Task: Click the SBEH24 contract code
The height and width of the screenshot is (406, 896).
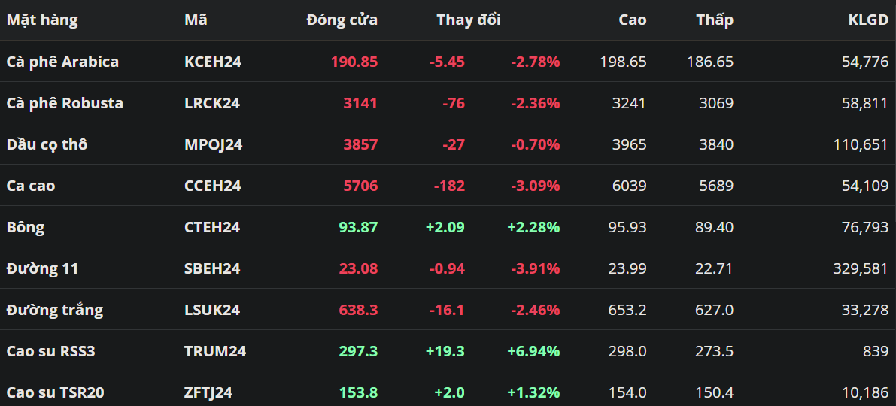Action: (x=212, y=268)
